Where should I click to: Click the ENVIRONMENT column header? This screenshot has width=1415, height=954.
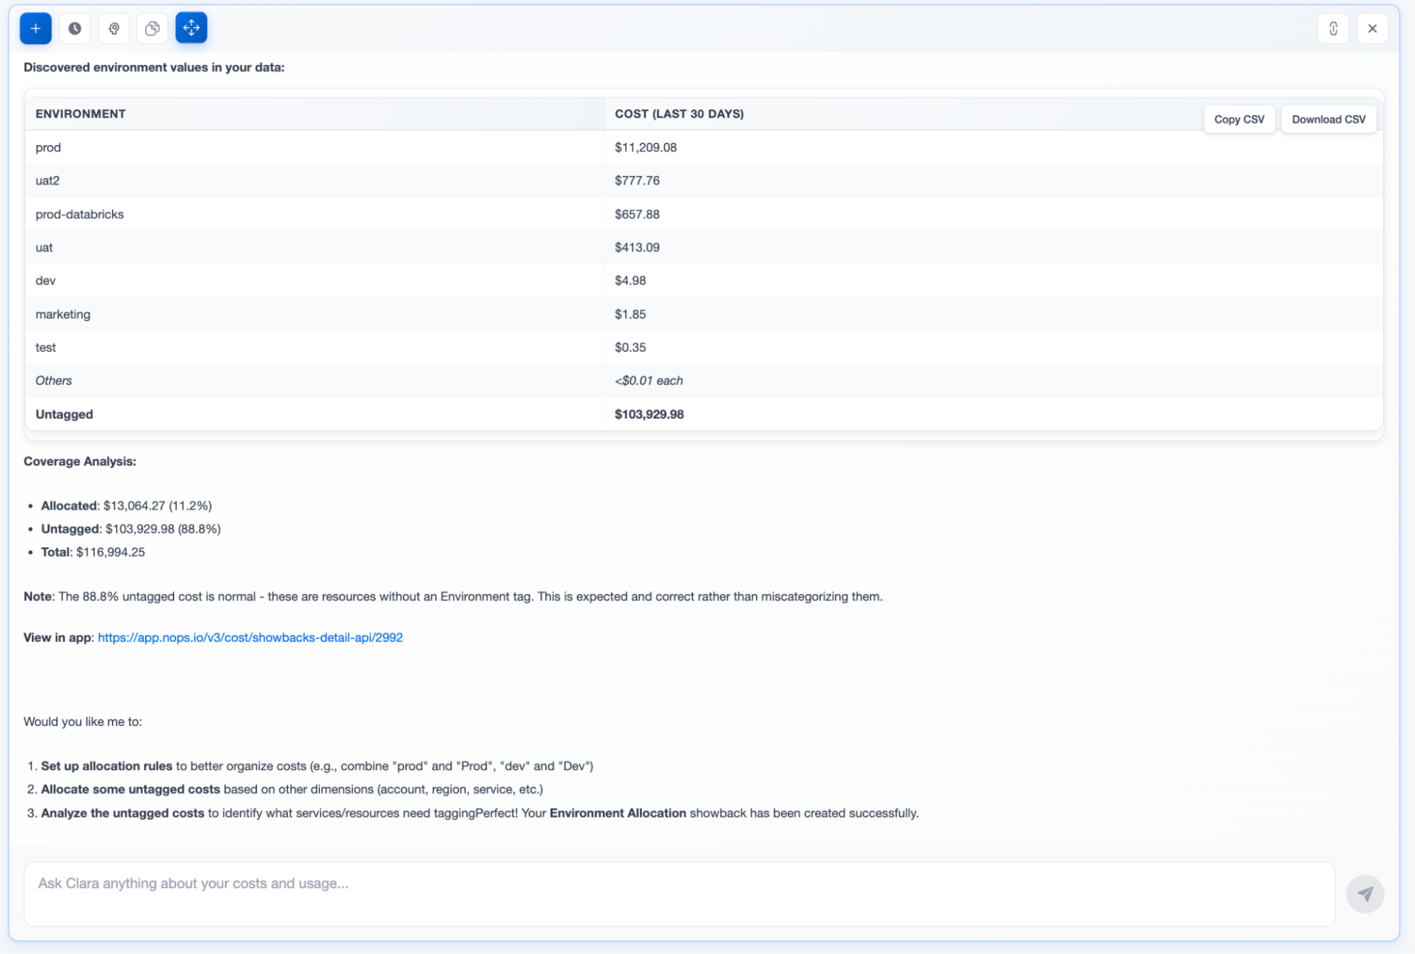[81, 114]
